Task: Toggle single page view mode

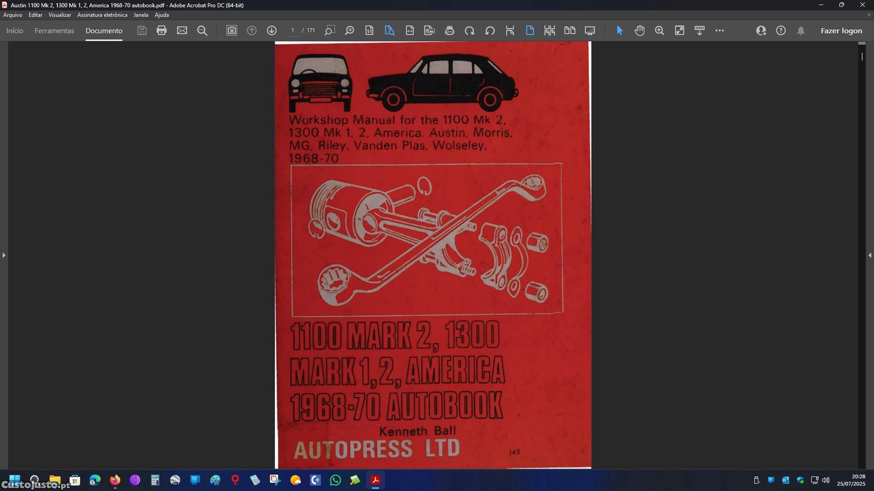Action: click(x=530, y=30)
